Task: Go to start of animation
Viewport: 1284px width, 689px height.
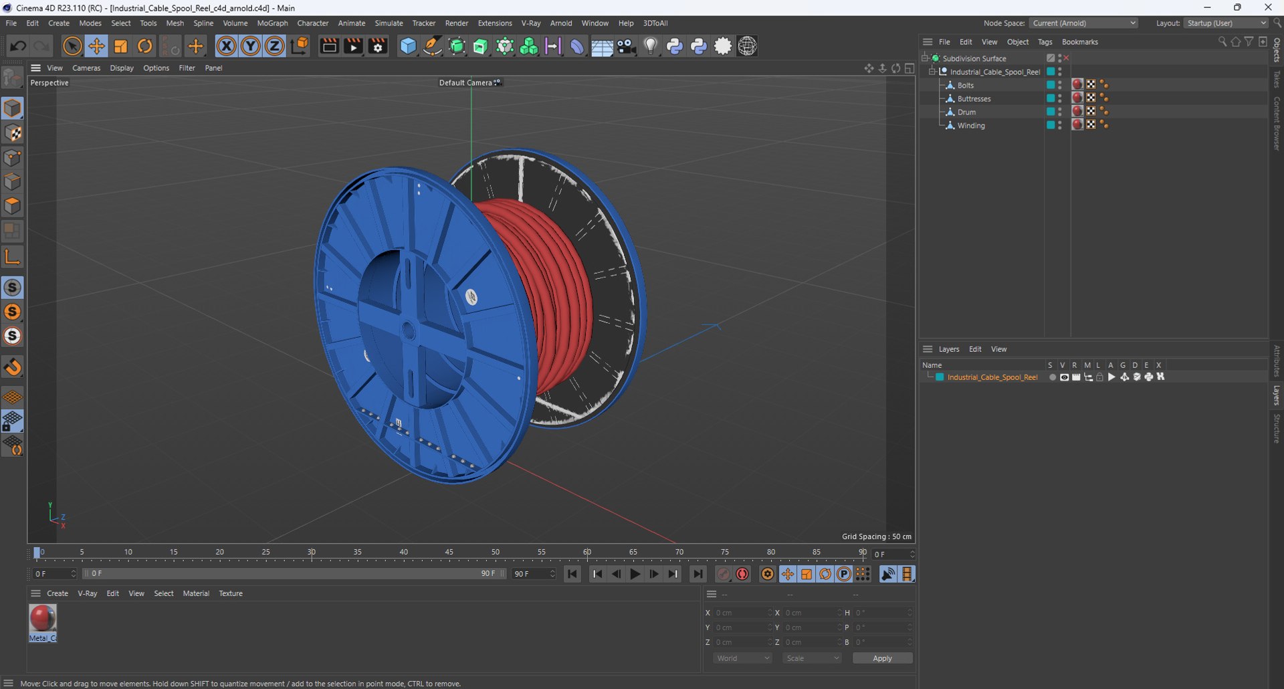Action: 572,574
